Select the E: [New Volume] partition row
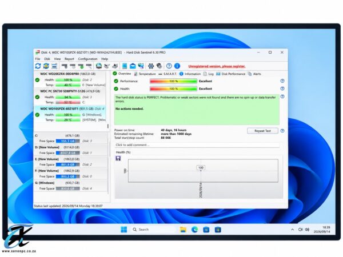The height and width of the screenshot is (257, 343). pyautogui.click(x=71, y=162)
